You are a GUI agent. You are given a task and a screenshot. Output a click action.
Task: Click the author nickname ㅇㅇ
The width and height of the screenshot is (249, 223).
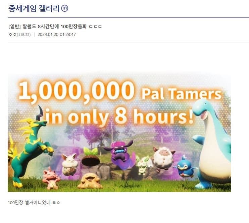[x=12, y=34]
